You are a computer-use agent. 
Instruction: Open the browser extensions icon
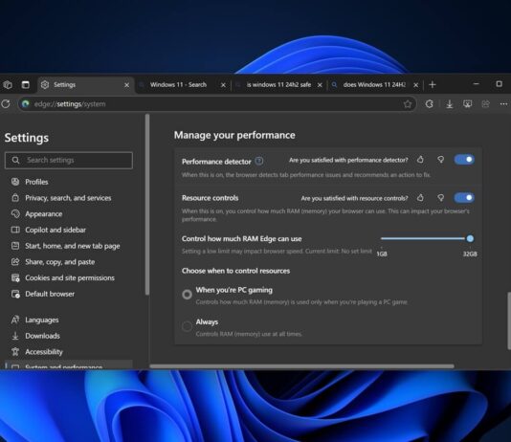(x=430, y=104)
